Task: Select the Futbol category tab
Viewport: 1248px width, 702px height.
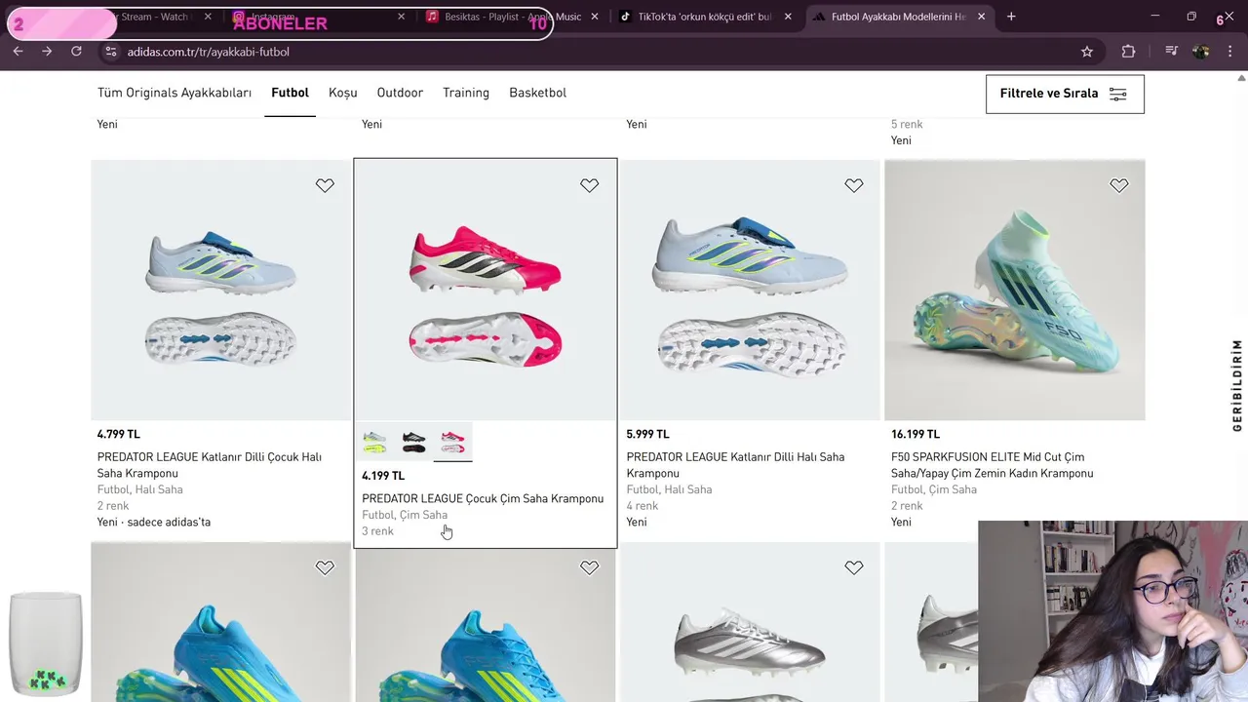Action: [x=291, y=93]
